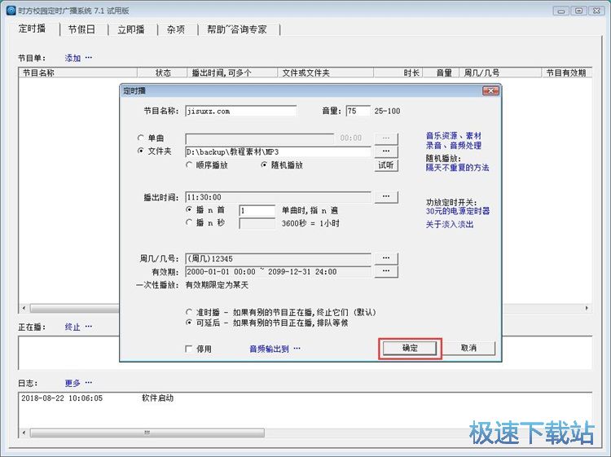Open the 30元的电源定时器 link

(x=458, y=211)
